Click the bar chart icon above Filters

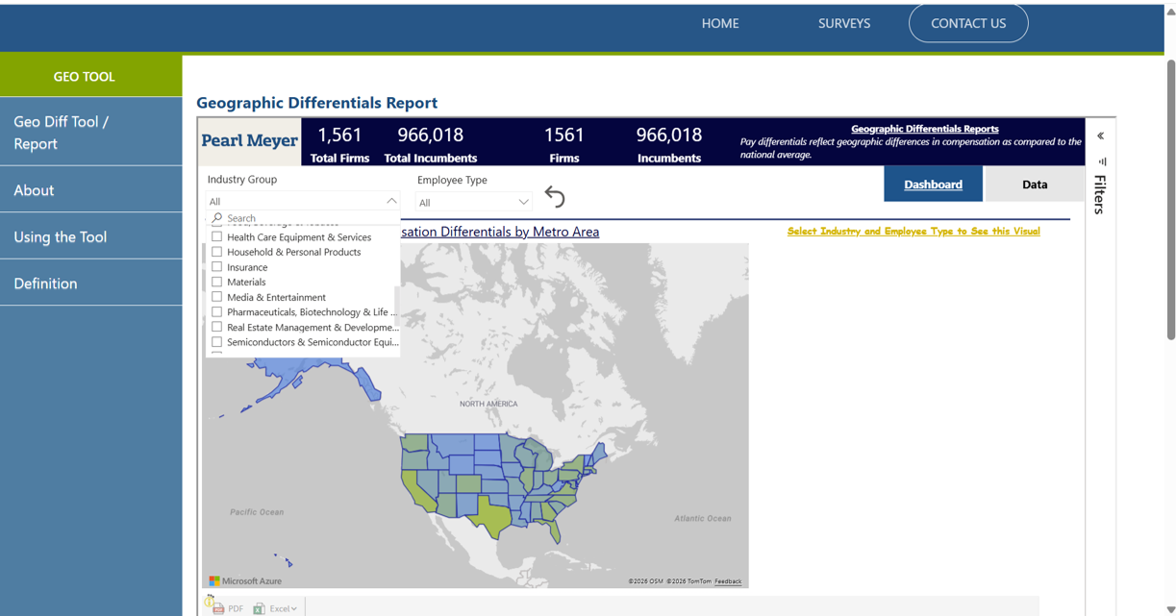(1102, 161)
